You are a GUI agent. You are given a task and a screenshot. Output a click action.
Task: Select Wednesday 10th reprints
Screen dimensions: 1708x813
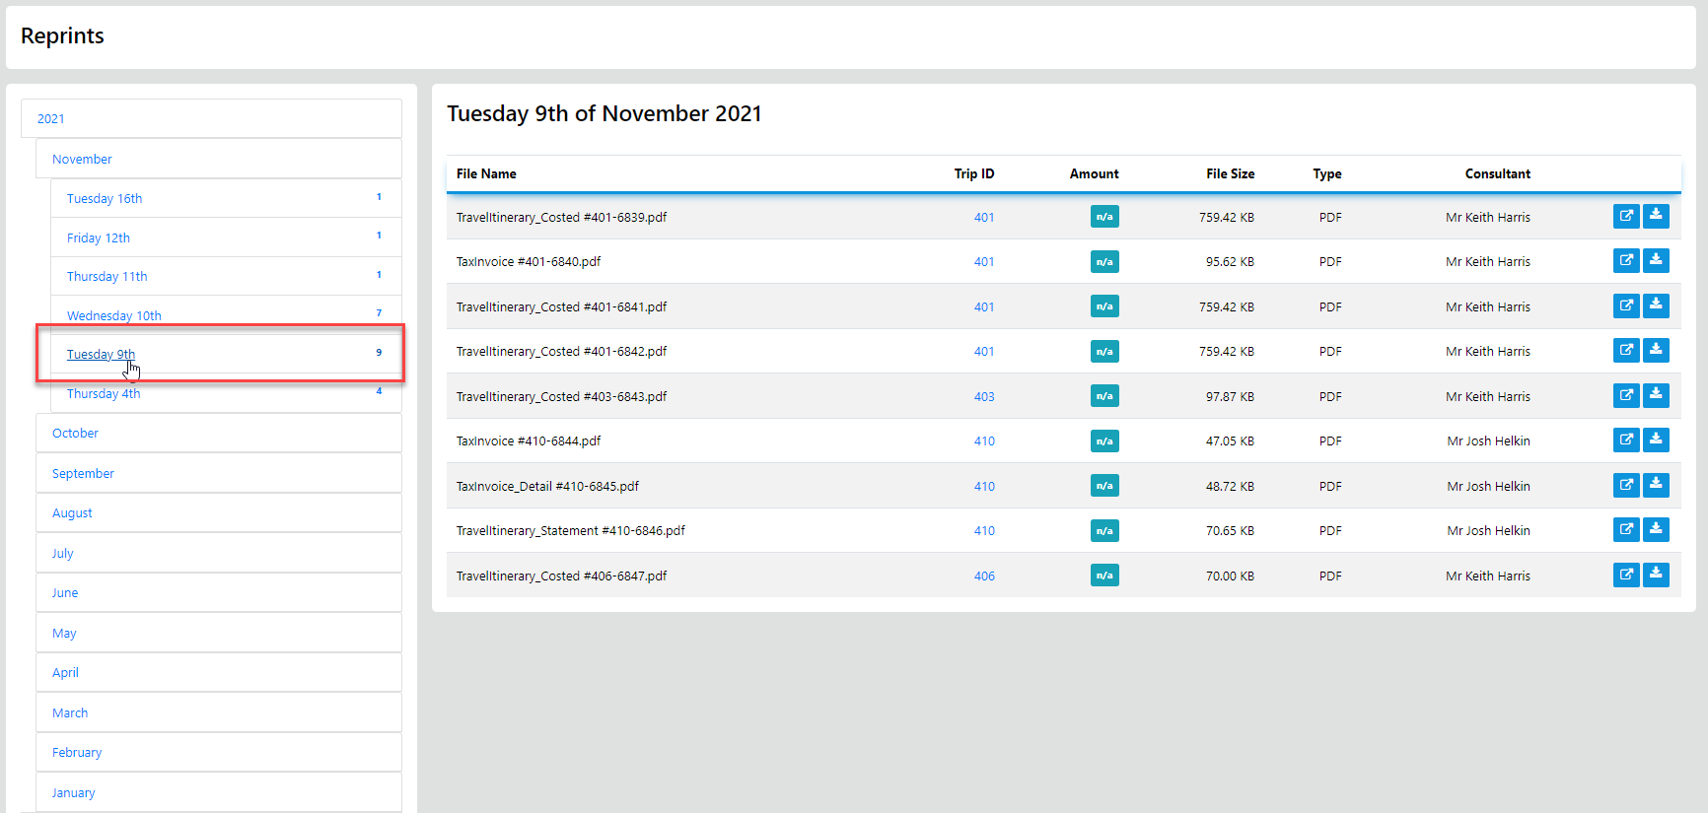coord(114,316)
